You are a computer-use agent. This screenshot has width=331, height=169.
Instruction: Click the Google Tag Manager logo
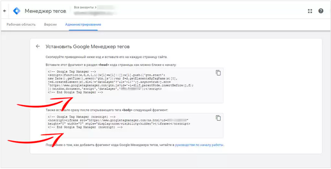click(17, 11)
